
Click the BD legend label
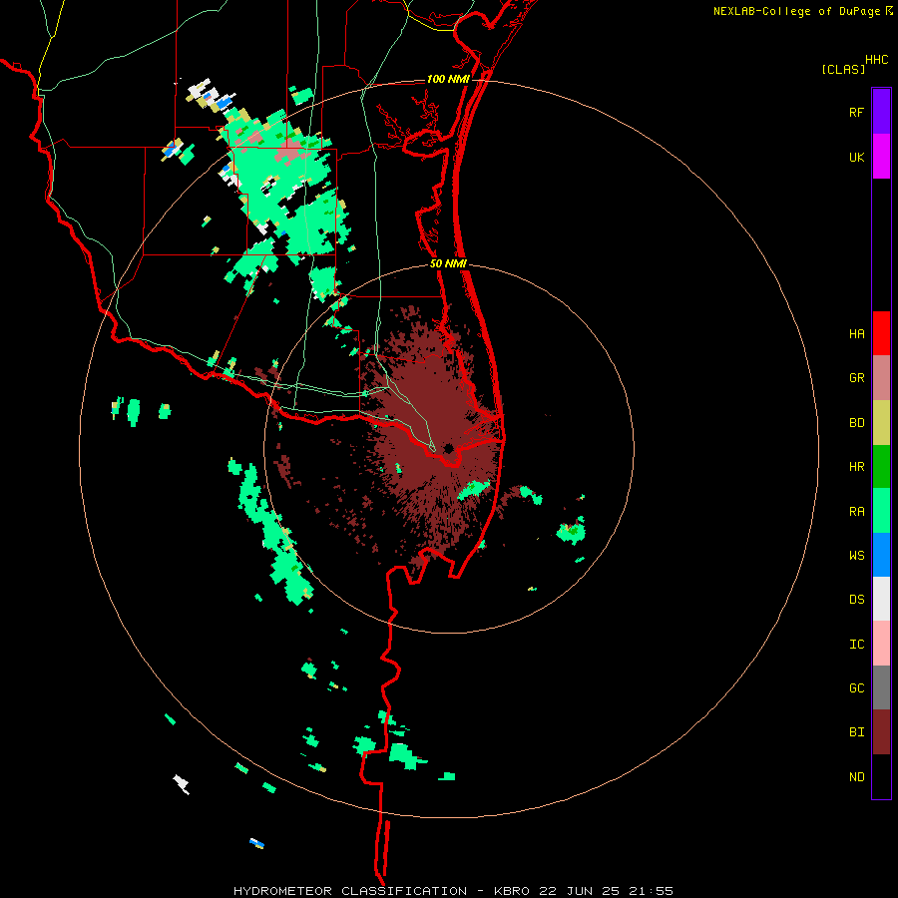(x=856, y=423)
